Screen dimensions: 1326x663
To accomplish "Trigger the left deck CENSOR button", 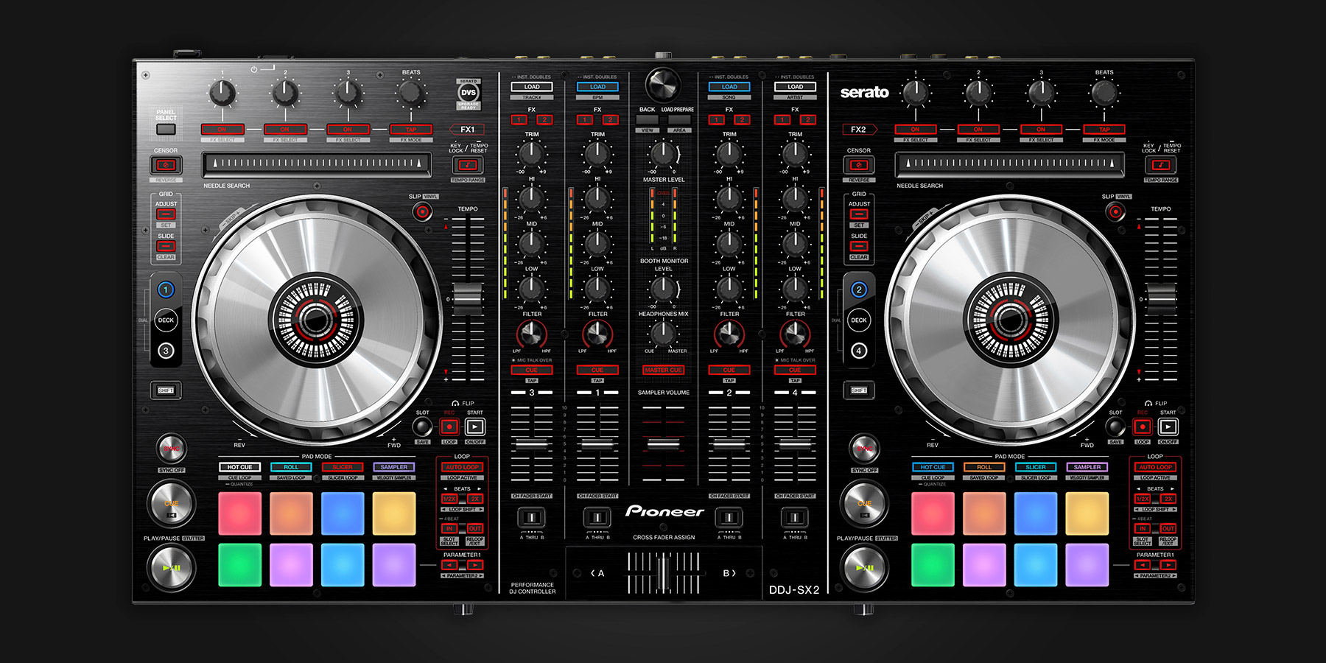I will 166,165.
